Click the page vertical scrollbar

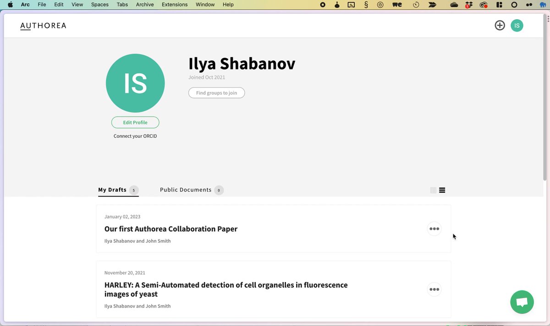545,98
